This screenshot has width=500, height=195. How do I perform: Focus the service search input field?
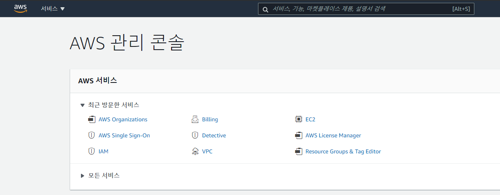tap(366, 9)
